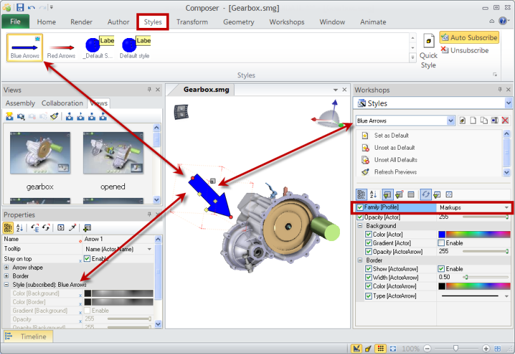The width and height of the screenshot is (515, 354).
Task: Click the grid mode icon in status bar
Action: click(x=381, y=348)
